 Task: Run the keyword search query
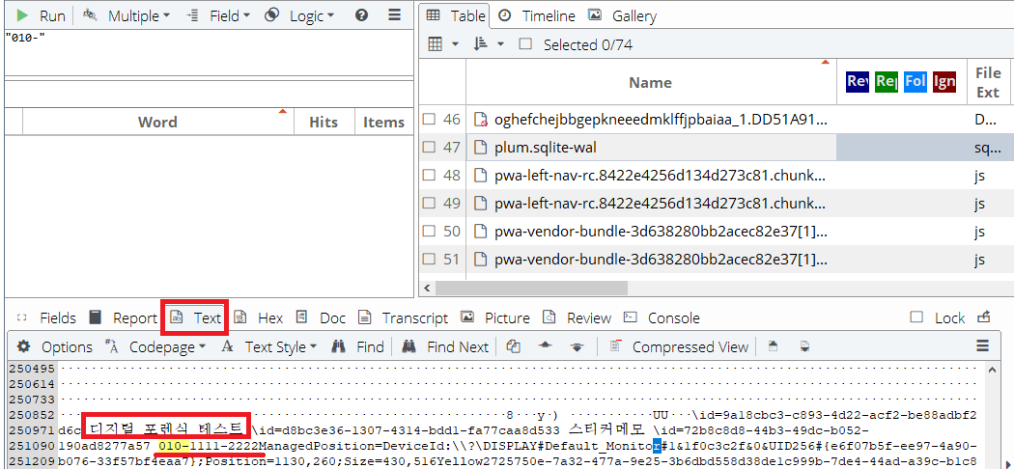click(x=41, y=15)
